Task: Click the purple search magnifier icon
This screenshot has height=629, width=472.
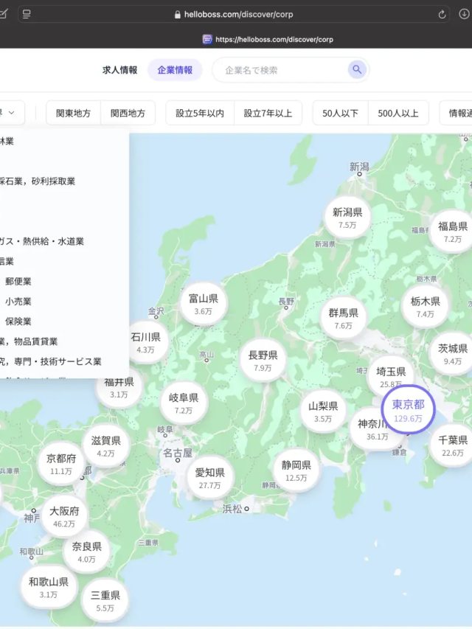Action: [357, 69]
